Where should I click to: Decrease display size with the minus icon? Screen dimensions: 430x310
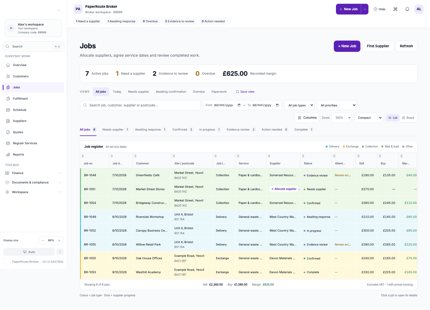pos(43,240)
